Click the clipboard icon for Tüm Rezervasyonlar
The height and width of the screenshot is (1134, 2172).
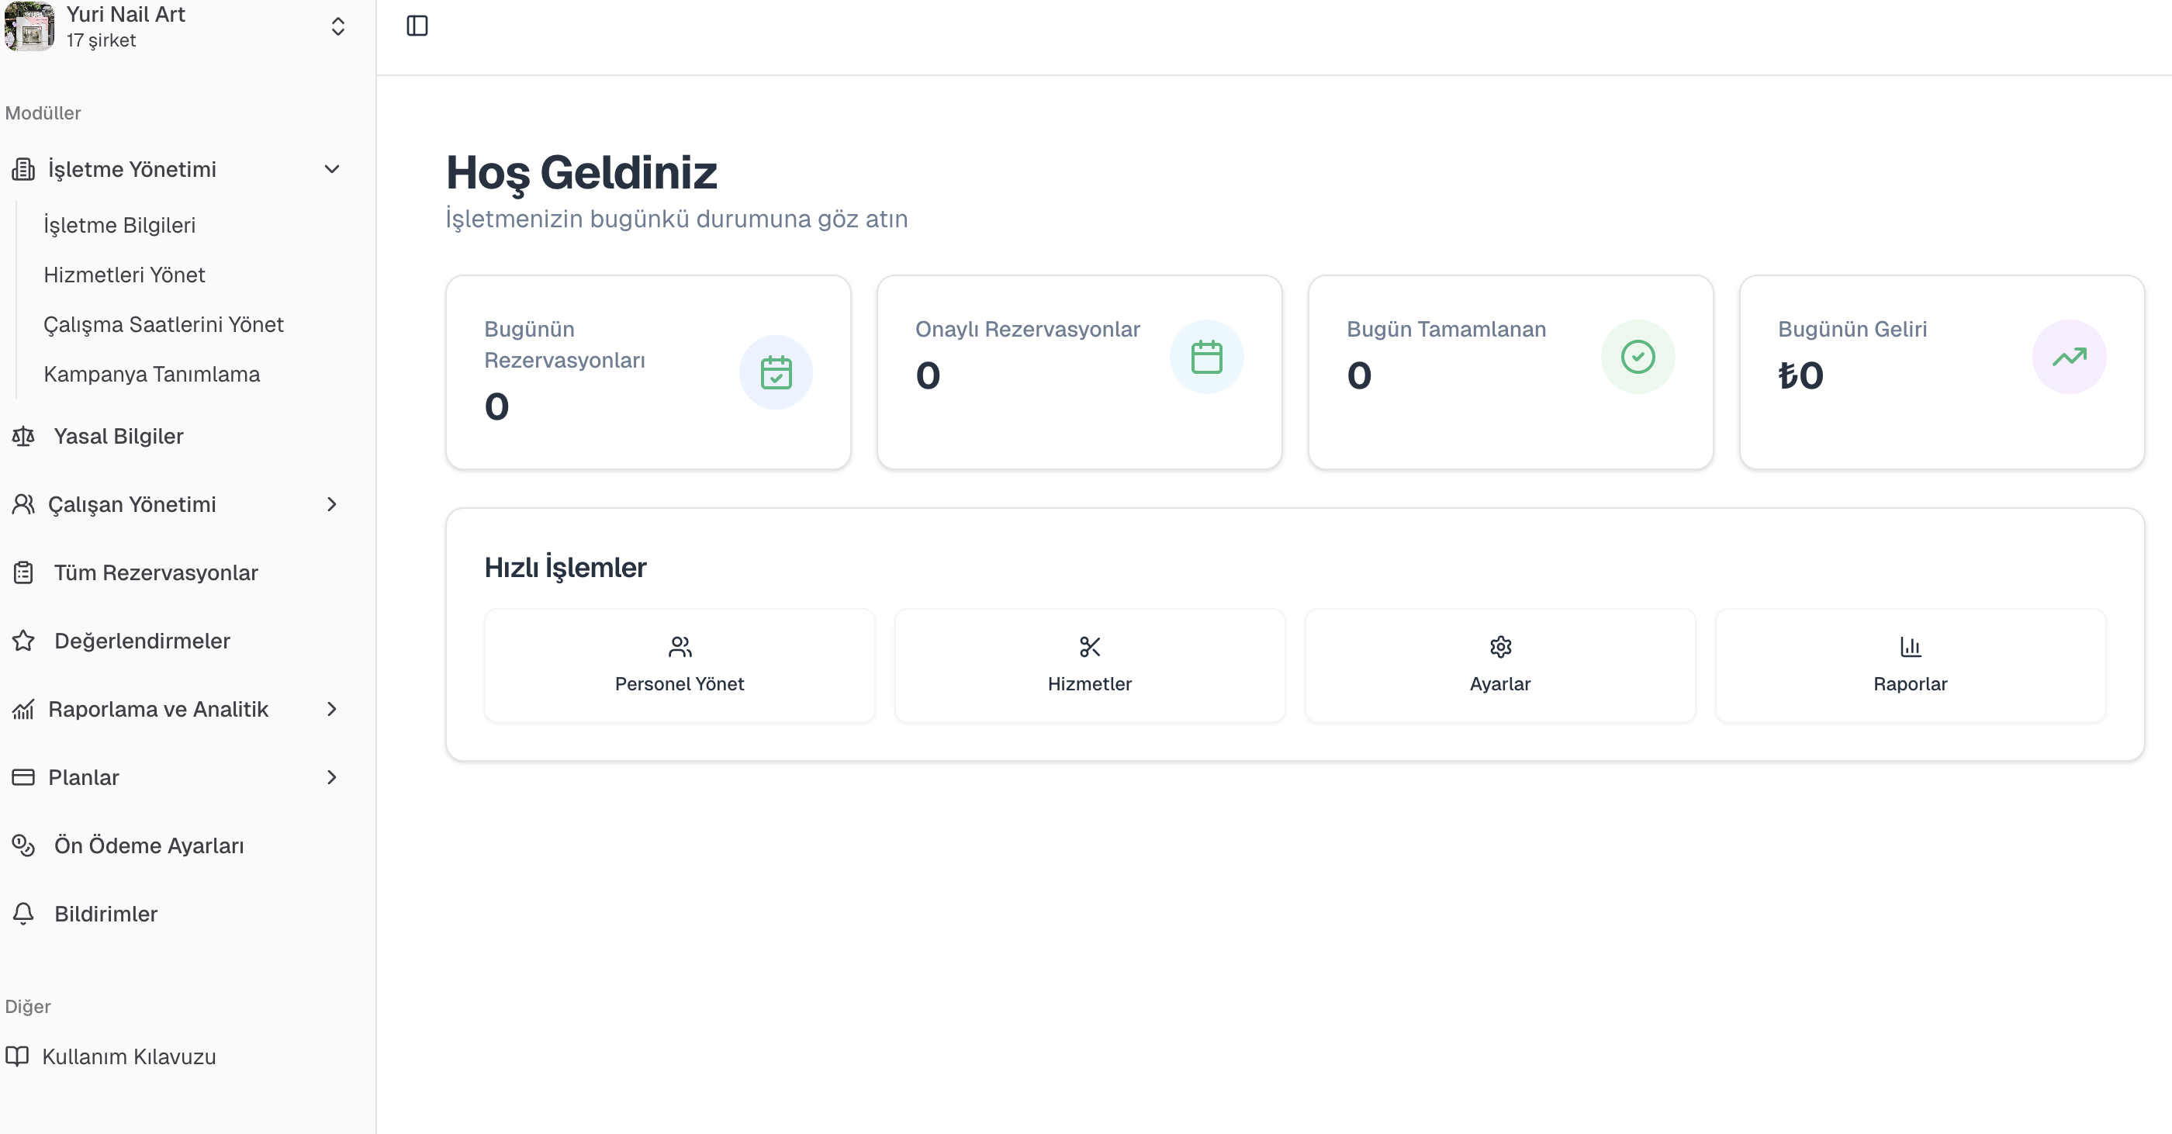pos(23,572)
